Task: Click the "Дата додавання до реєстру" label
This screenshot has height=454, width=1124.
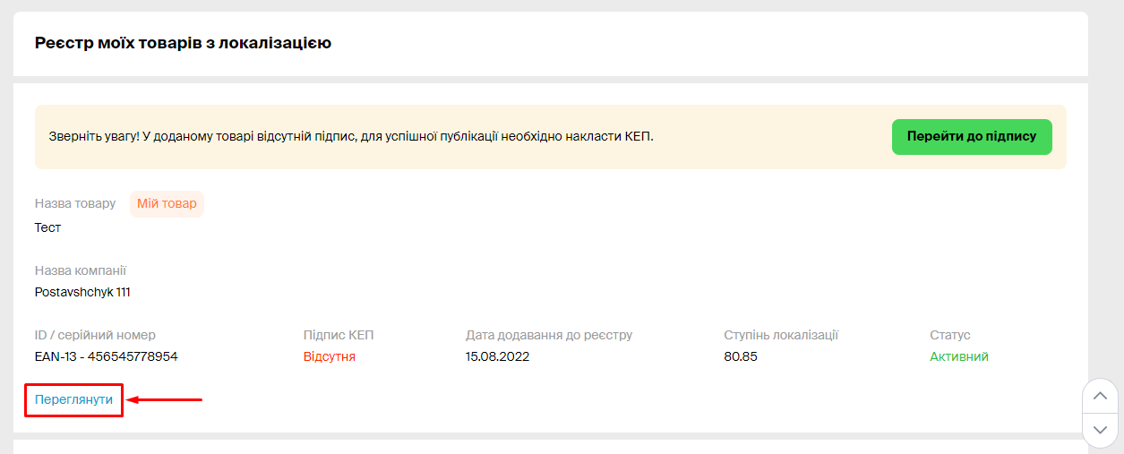Action: tap(549, 335)
